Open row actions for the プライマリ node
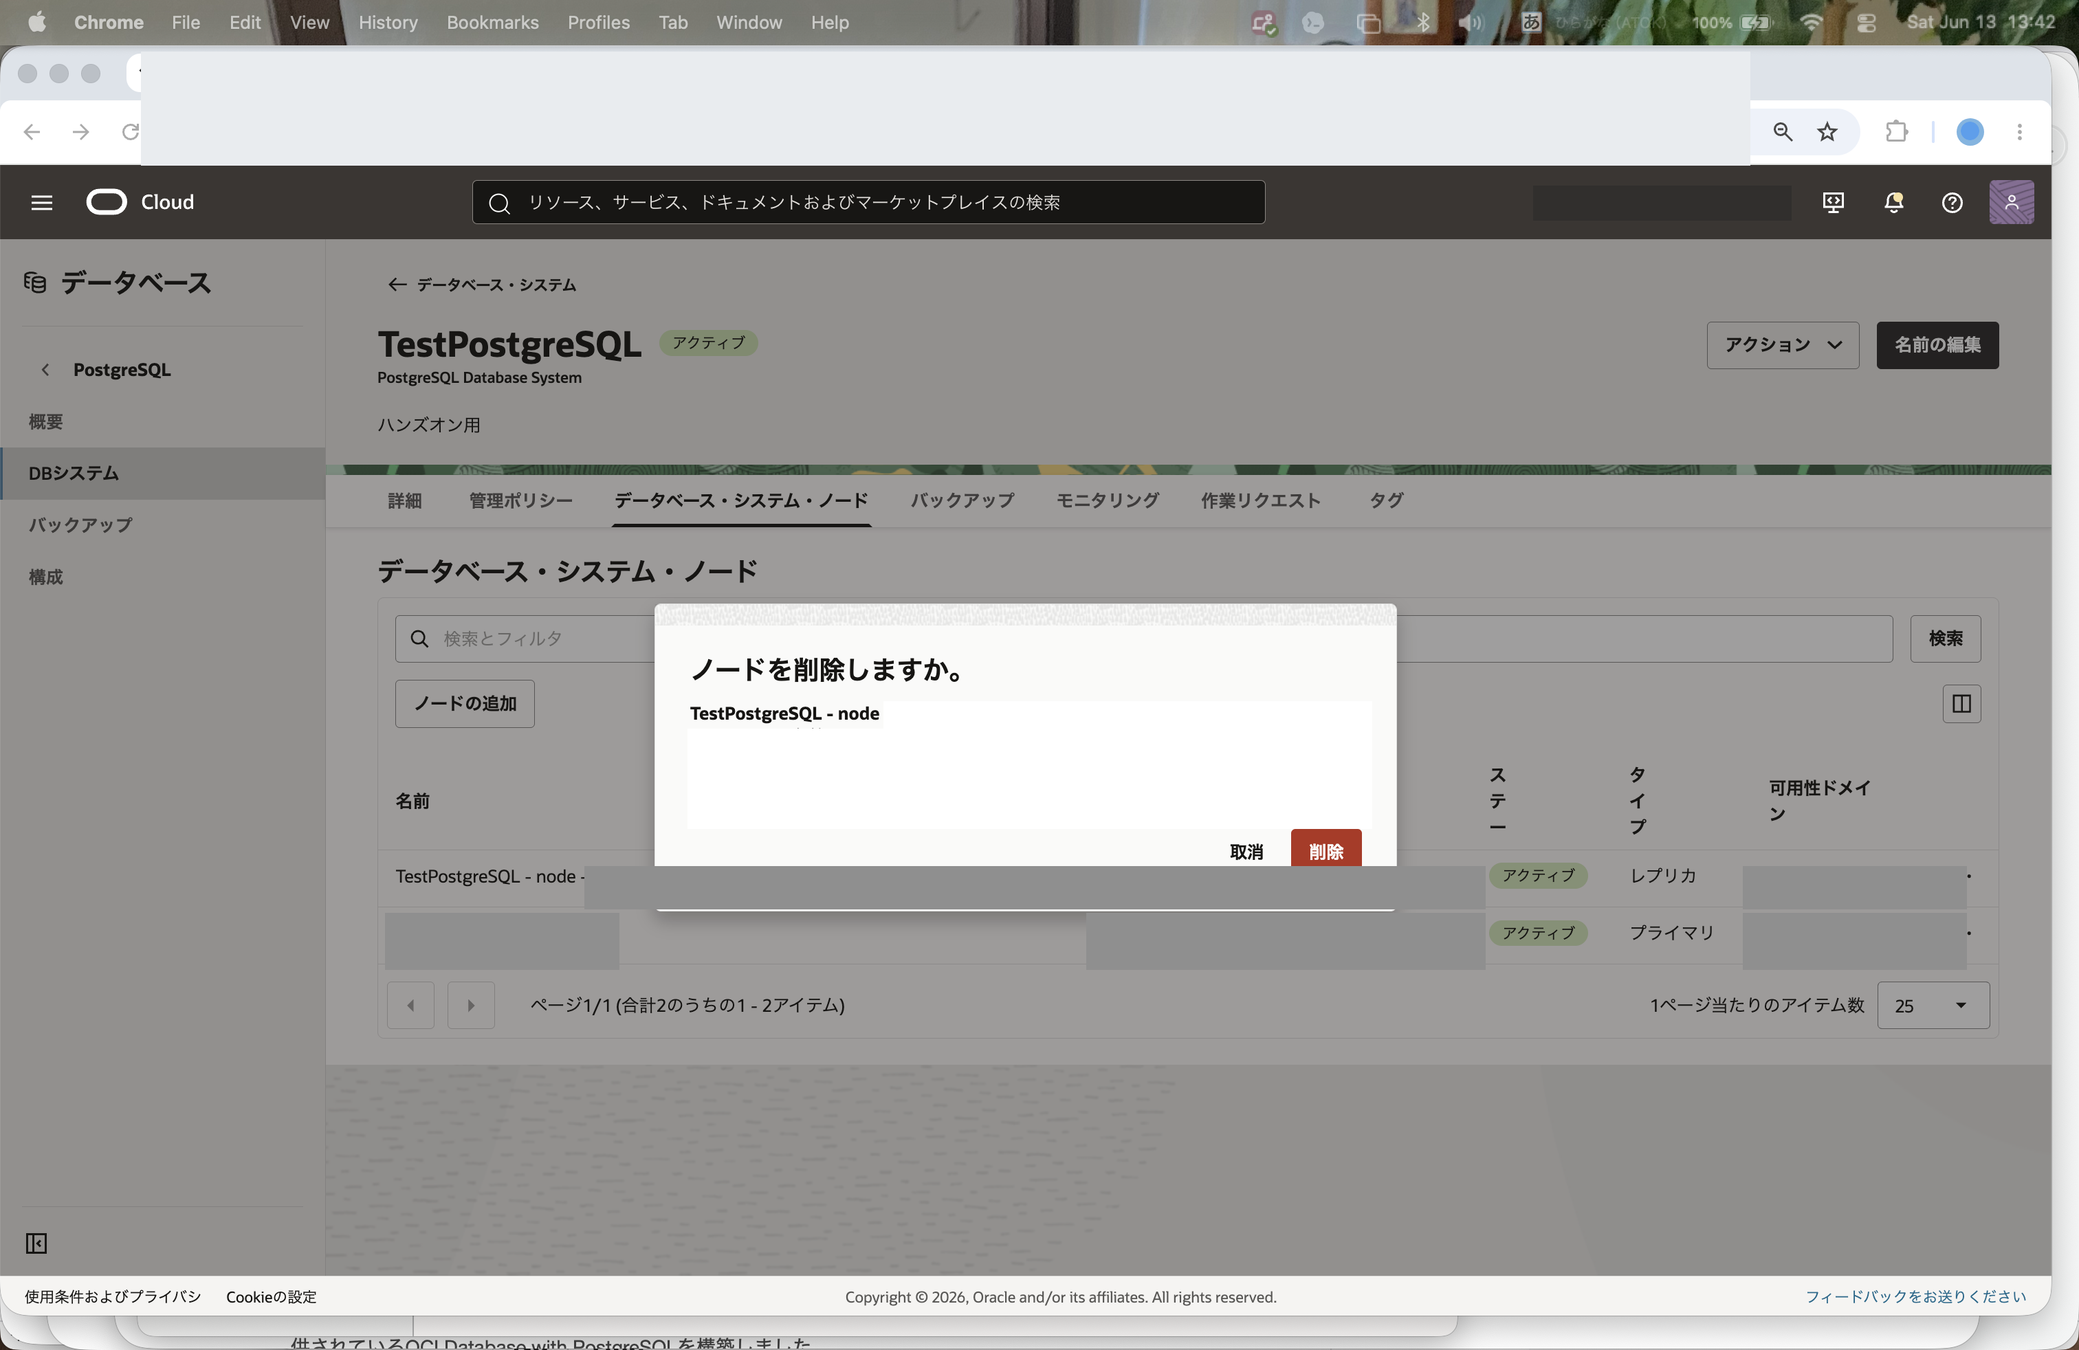This screenshot has width=2079, height=1350. (x=1969, y=933)
